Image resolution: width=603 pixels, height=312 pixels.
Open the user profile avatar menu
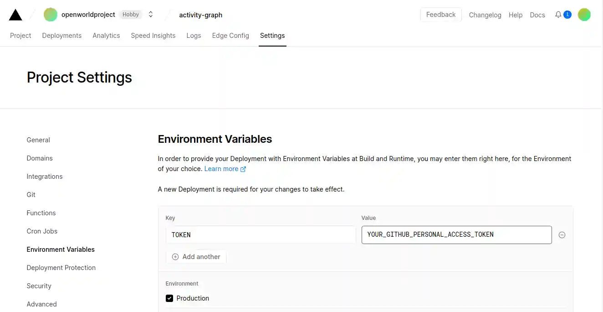pyautogui.click(x=584, y=15)
